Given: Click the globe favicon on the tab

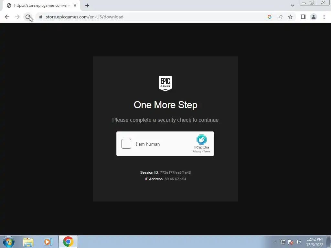Looking at the screenshot, I should (x=9, y=5).
